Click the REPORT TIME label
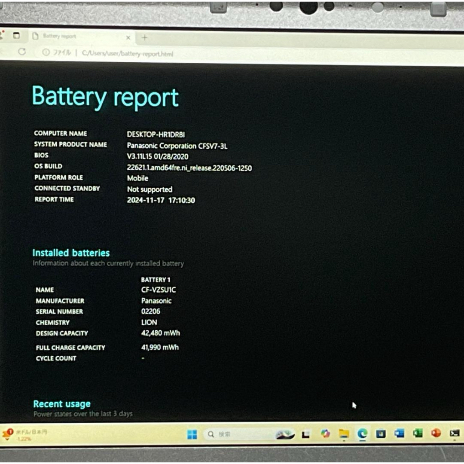This screenshot has width=464, height=464. click(54, 199)
